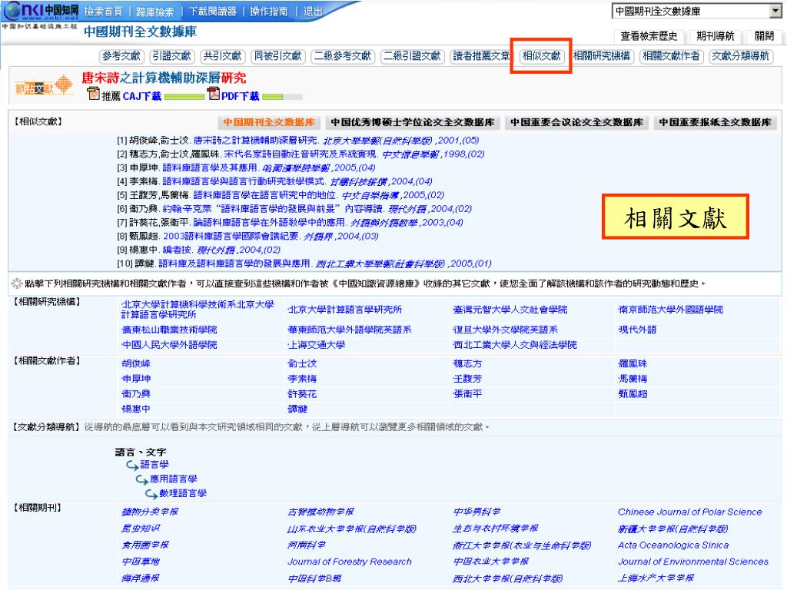Click the 期刊導航 button
The image size is (787, 590).
715,36
